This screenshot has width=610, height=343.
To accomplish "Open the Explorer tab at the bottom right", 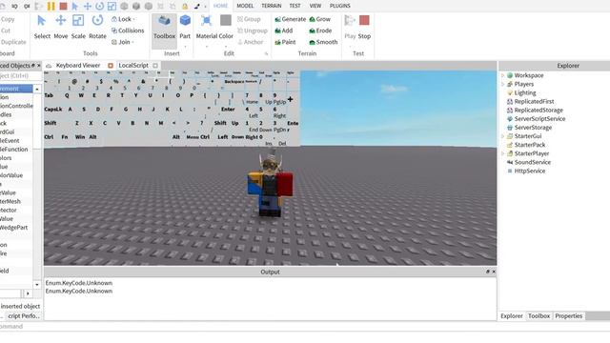I will coord(512,315).
